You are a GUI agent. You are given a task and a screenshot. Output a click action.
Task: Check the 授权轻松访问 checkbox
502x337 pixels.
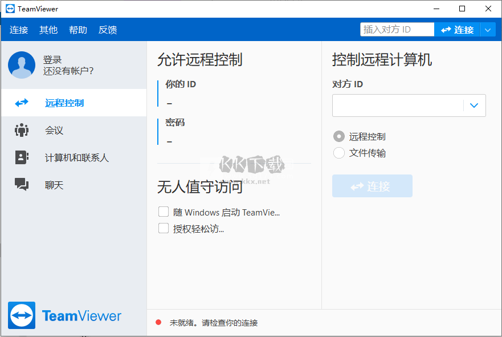tap(164, 229)
